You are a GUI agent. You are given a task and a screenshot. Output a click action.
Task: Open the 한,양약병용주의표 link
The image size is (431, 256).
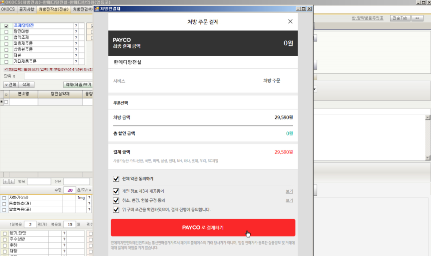(x=368, y=18)
